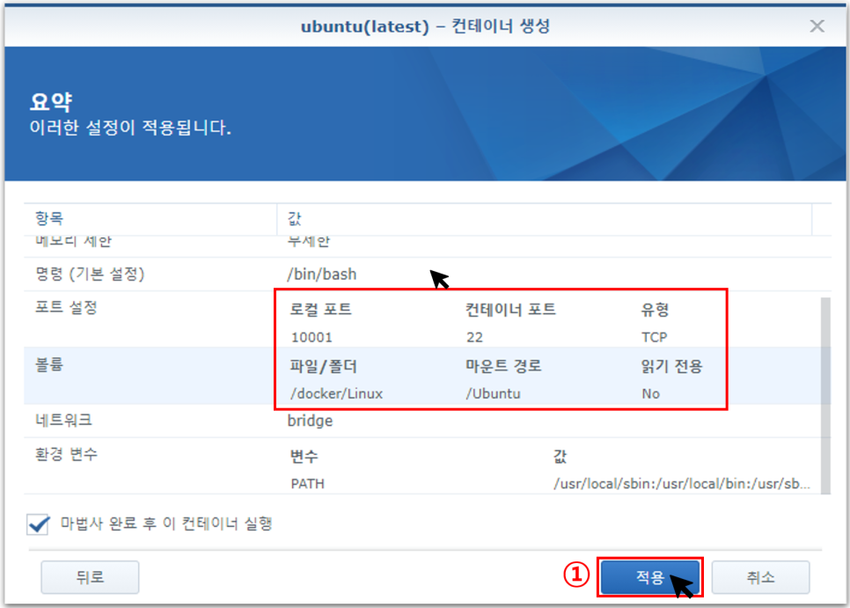Select the 볼륨 row label
Image resolution: width=850 pixels, height=608 pixels.
[x=49, y=364]
